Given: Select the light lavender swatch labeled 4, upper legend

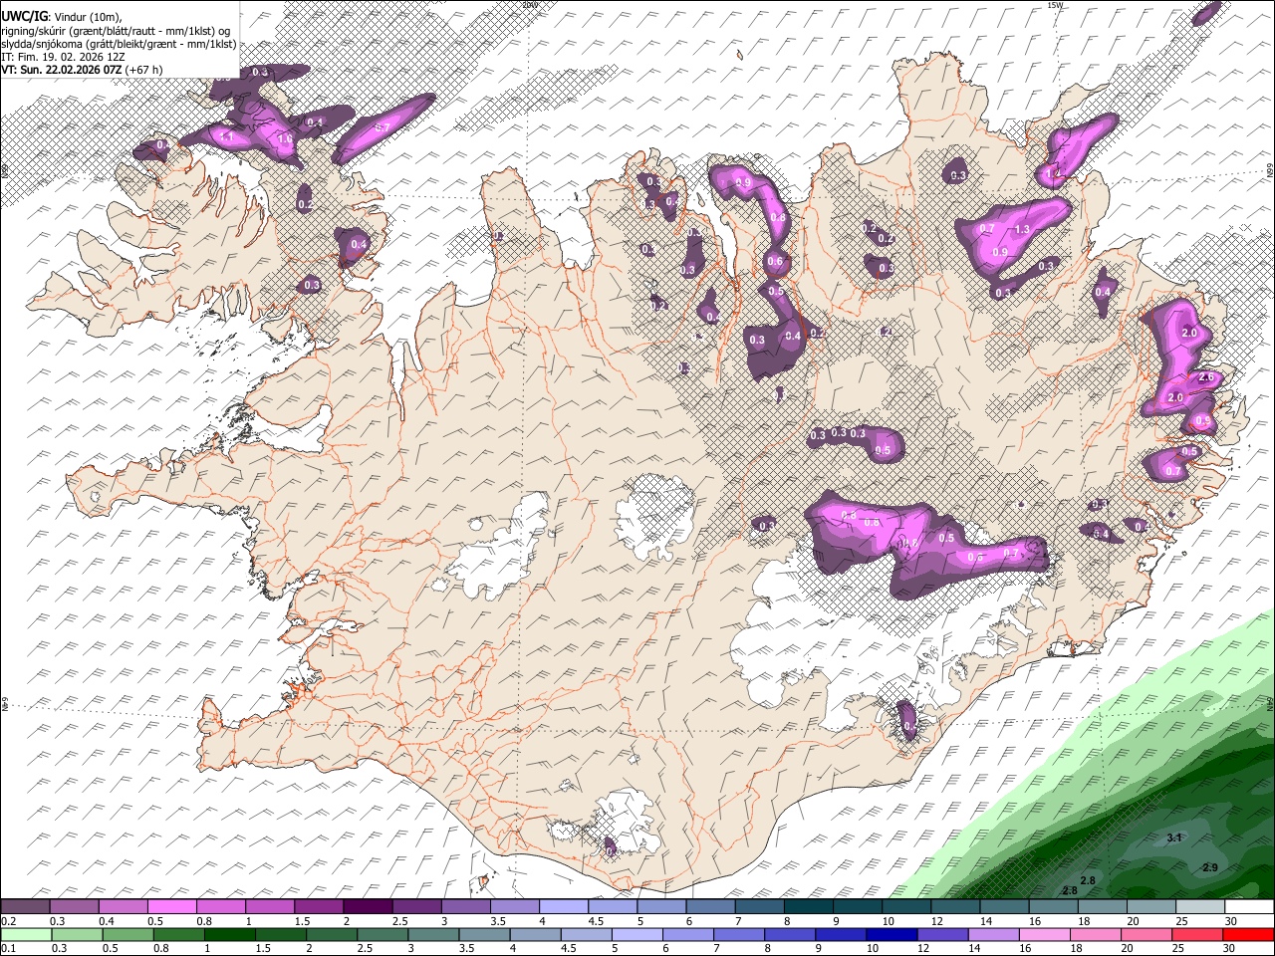Looking at the screenshot, I should (563, 906).
